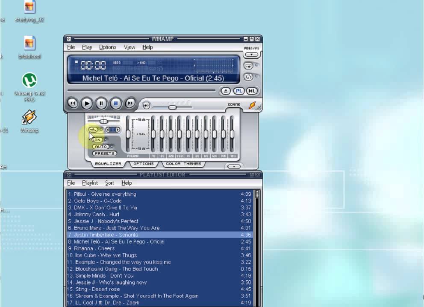Select Justin Timberlake - Señorita track
Viewport: 424px width, 307px height.
159,235
